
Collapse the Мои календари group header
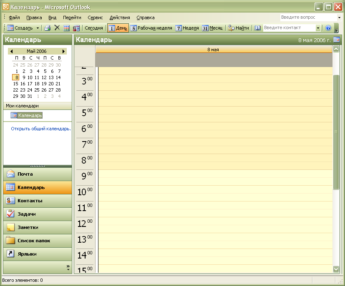[x=38, y=106]
